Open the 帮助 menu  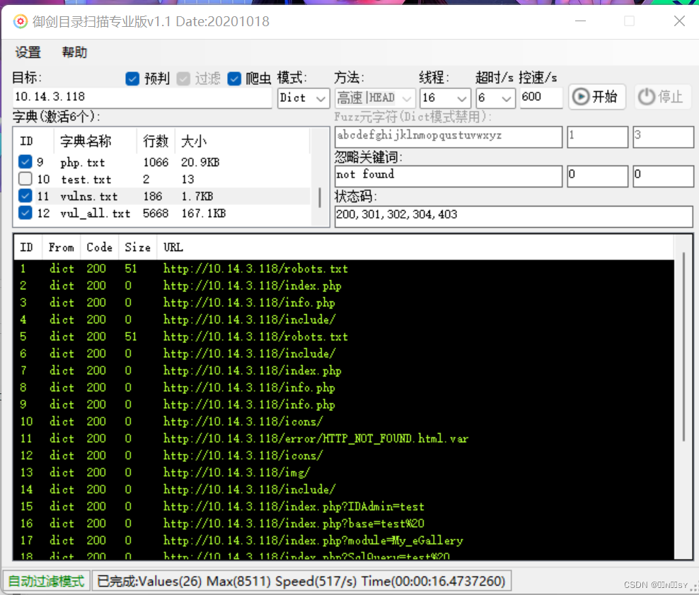74,52
